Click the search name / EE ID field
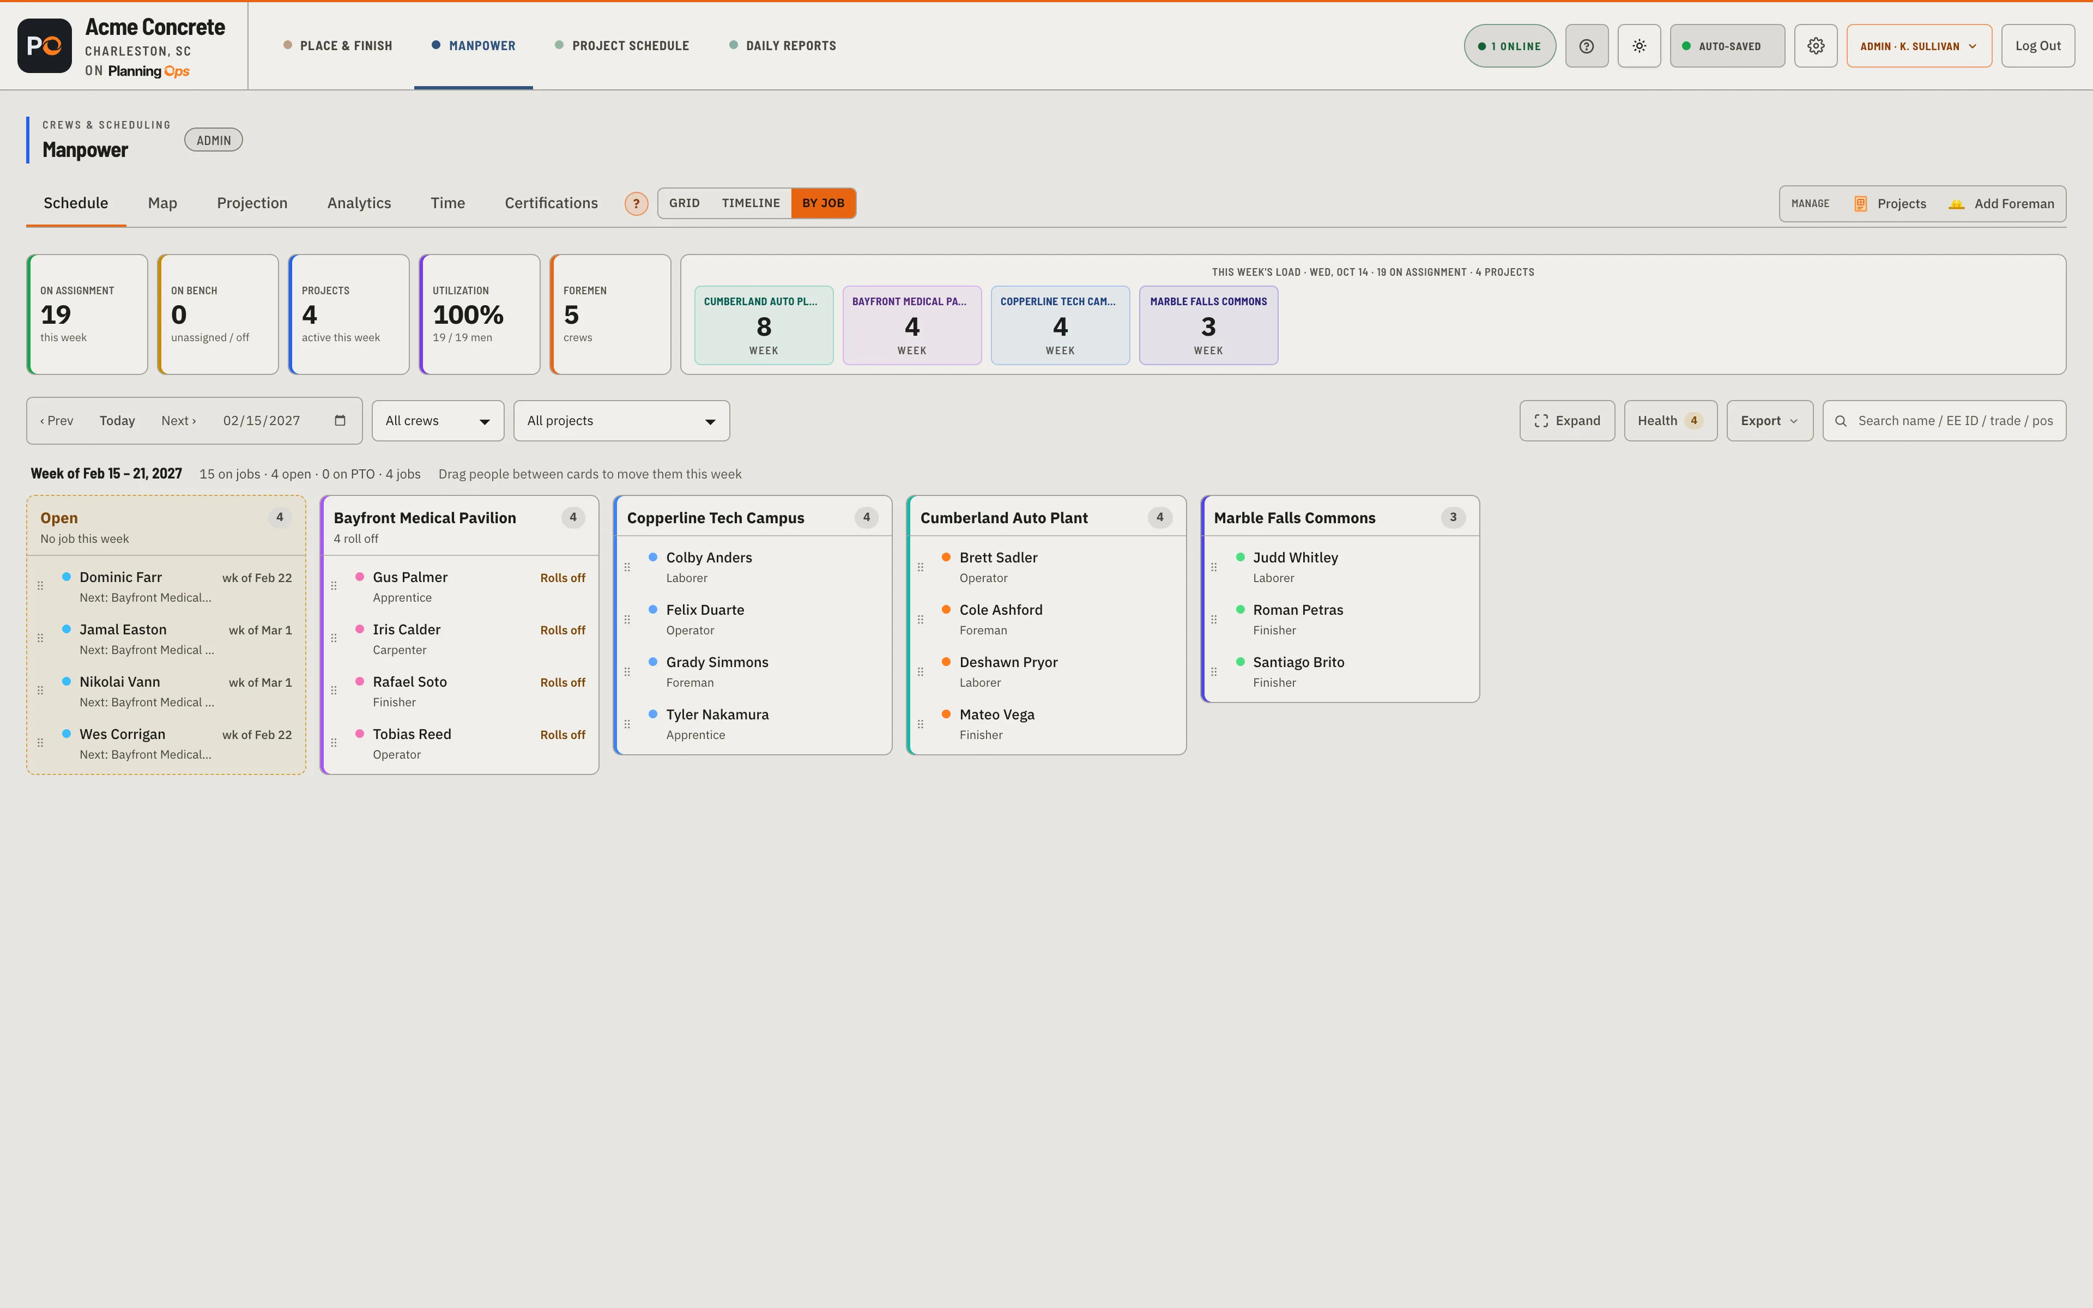 click(x=1944, y=420)
